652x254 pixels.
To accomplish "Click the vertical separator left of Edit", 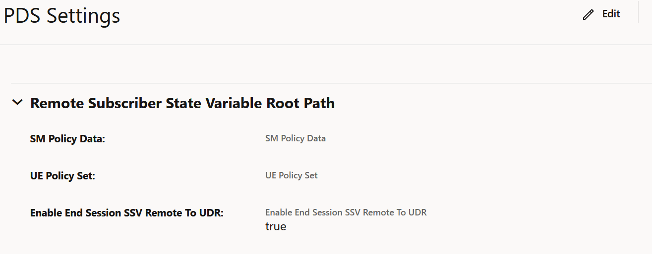I will pyautogui.click(x=564, y=12).
